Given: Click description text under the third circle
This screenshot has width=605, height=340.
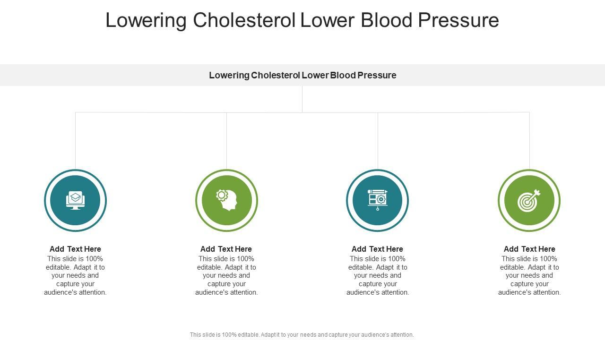Looking at the screenshot, I should [x=378, y=275].
